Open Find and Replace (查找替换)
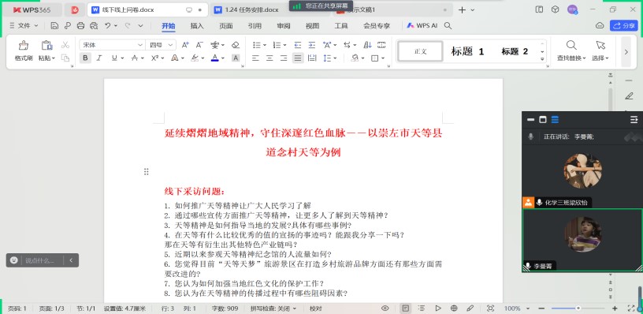The width and height of the screenshot is (643, 314). click(571, 51)
